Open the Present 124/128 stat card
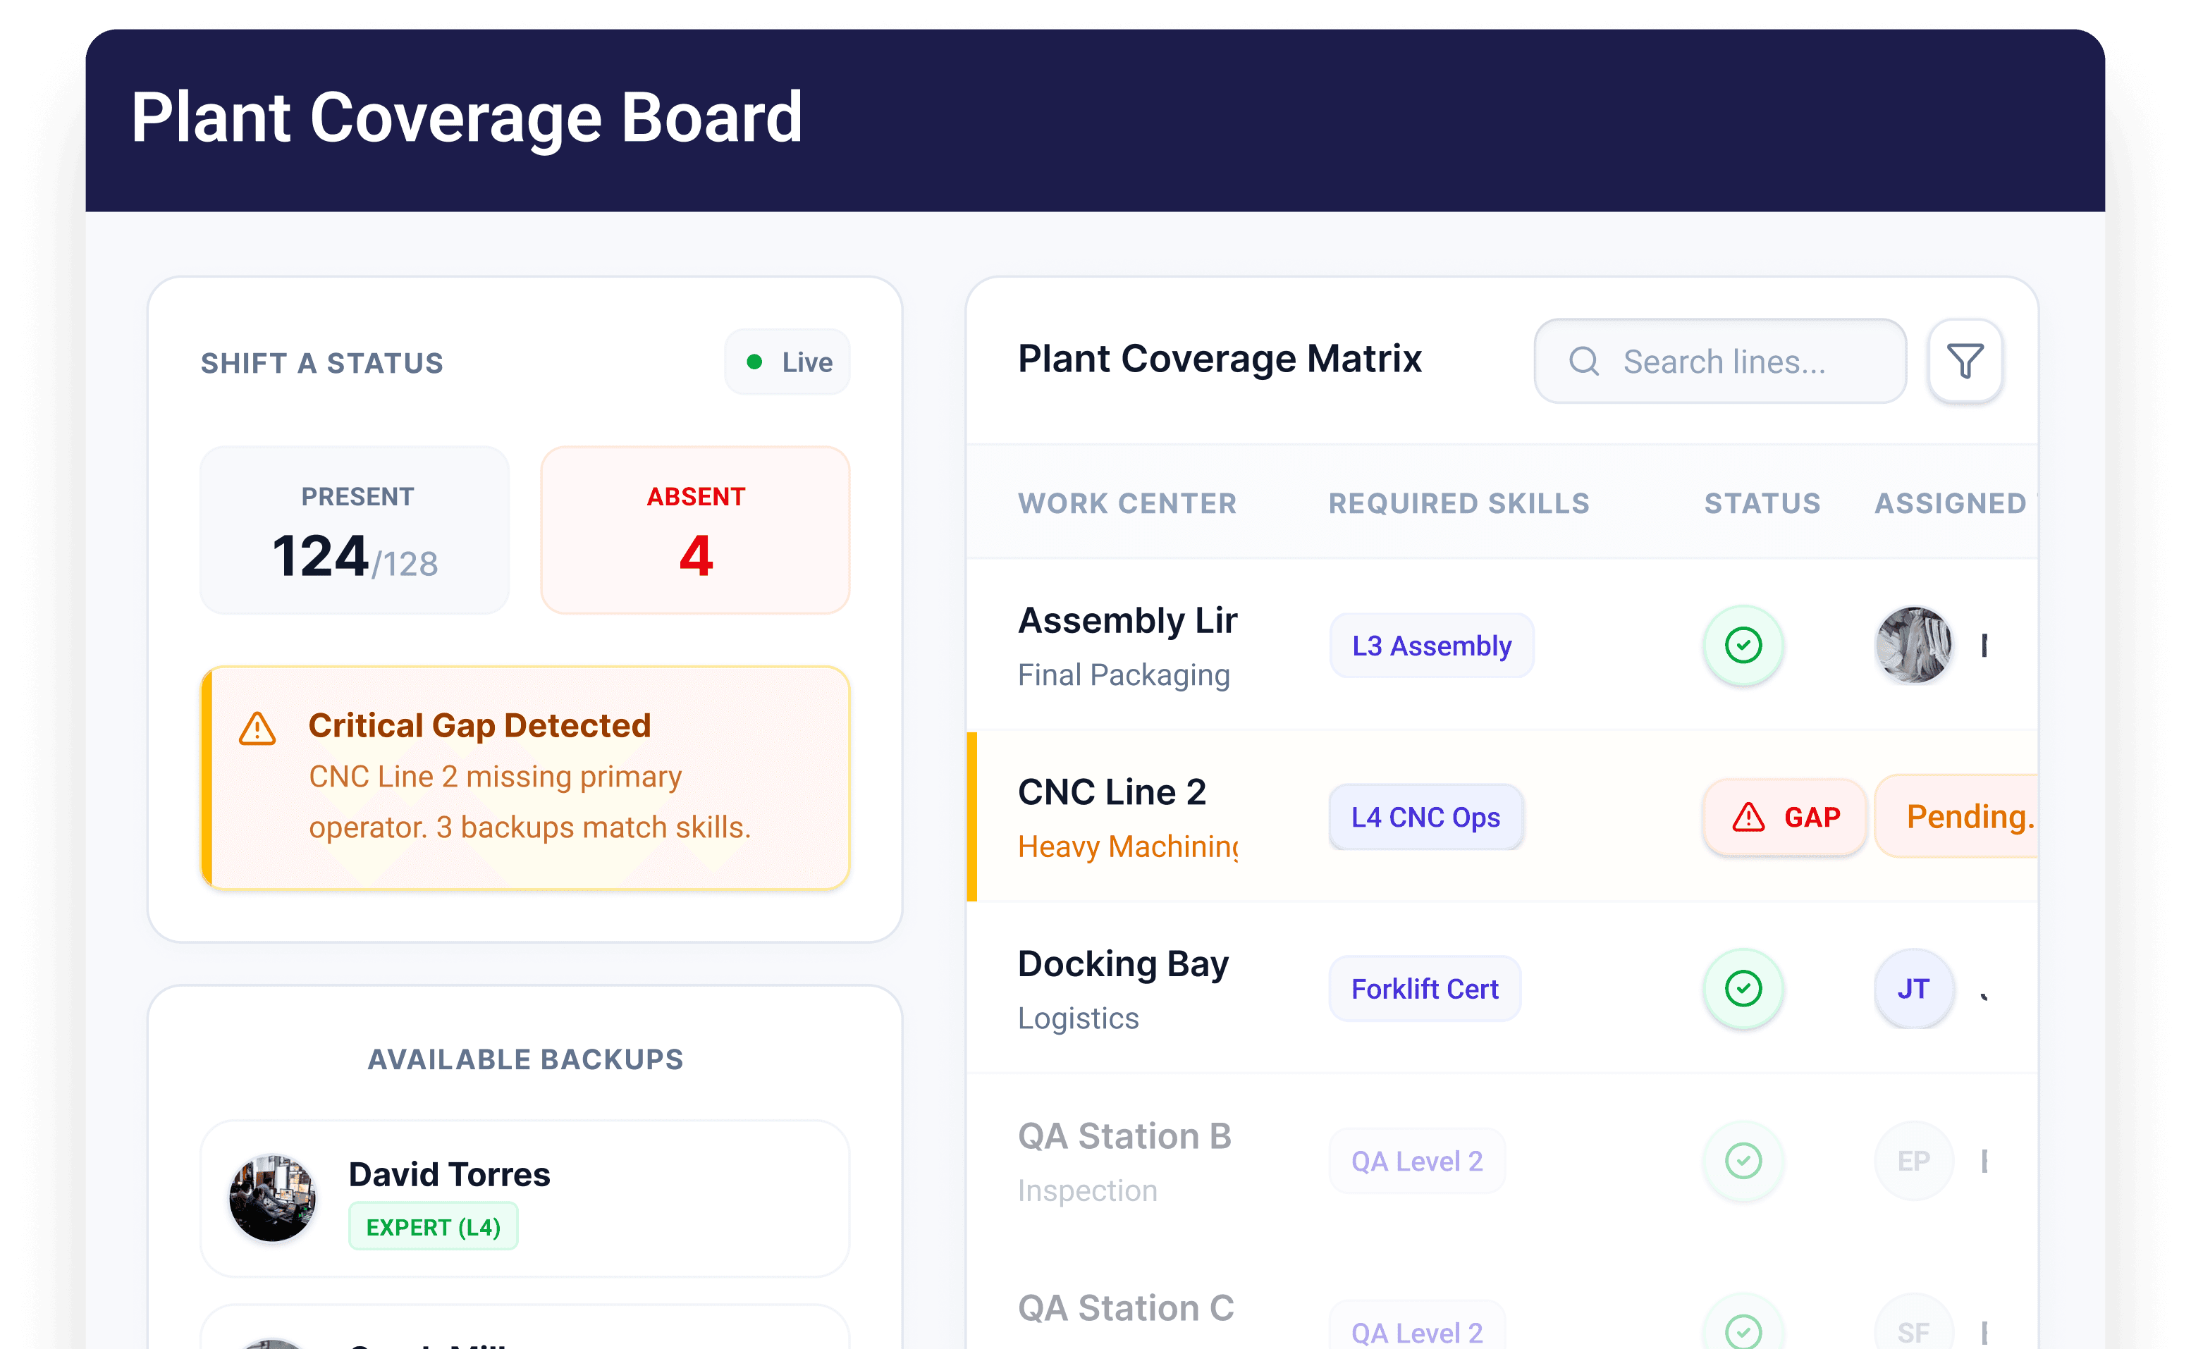The width and height of the screenshot is (2191, 1349). click(x=355, y=530)
